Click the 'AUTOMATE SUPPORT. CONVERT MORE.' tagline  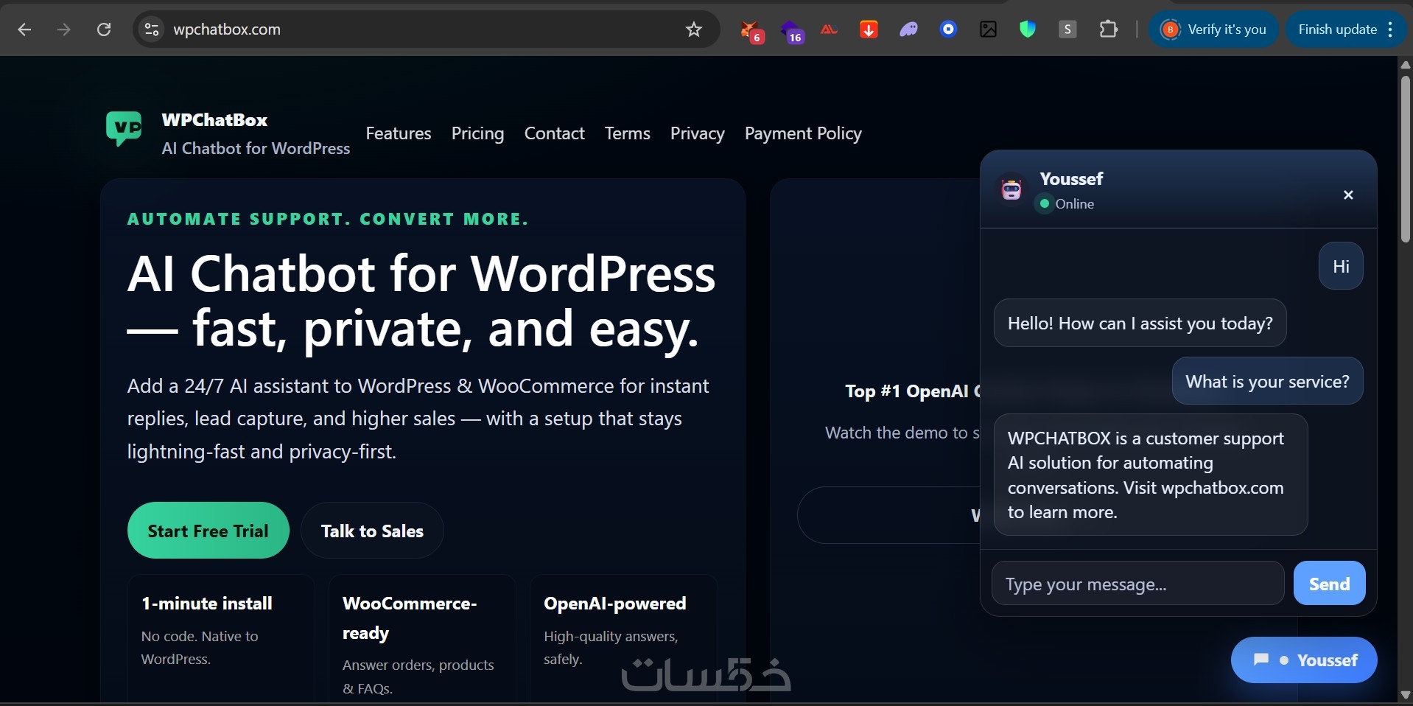pos(328,219)
